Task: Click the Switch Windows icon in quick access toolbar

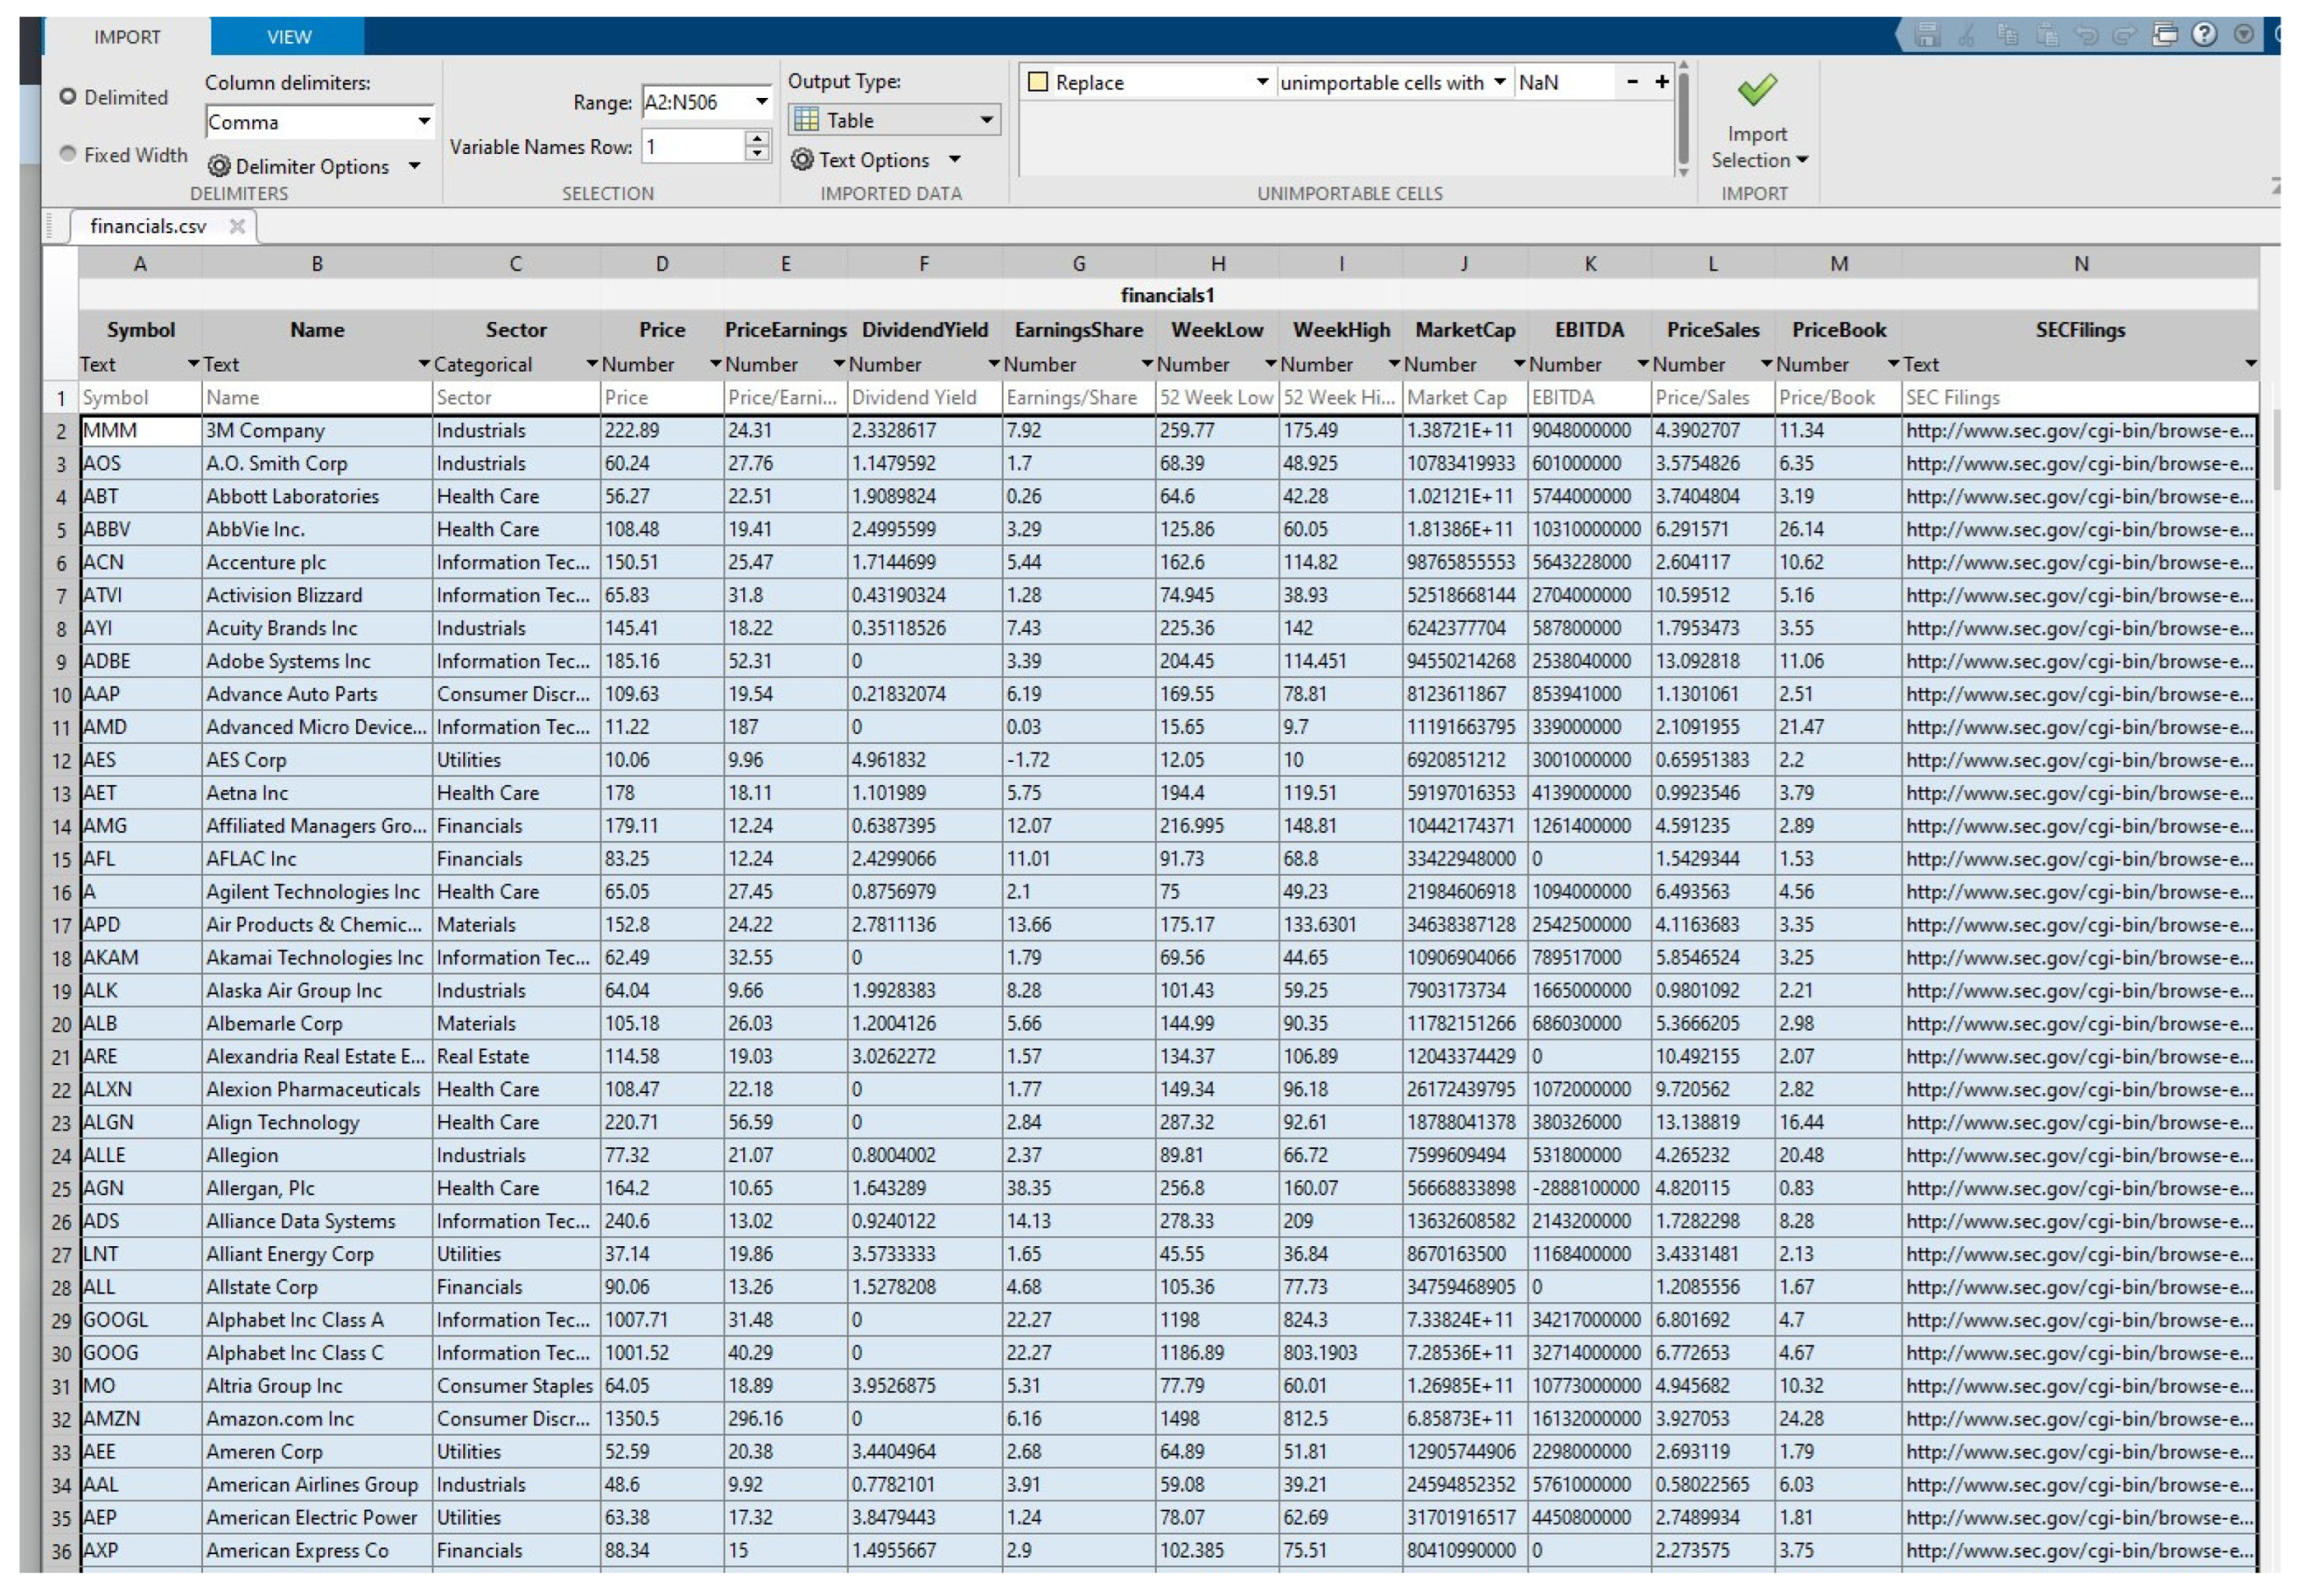Action: coord(2164,35)
